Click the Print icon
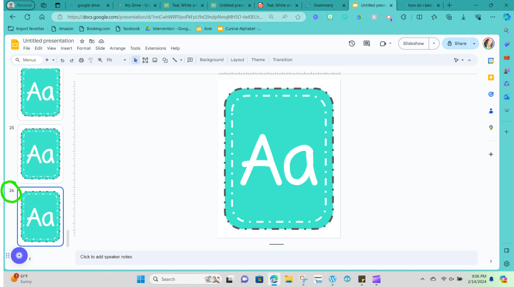 [x=81, y=60]
